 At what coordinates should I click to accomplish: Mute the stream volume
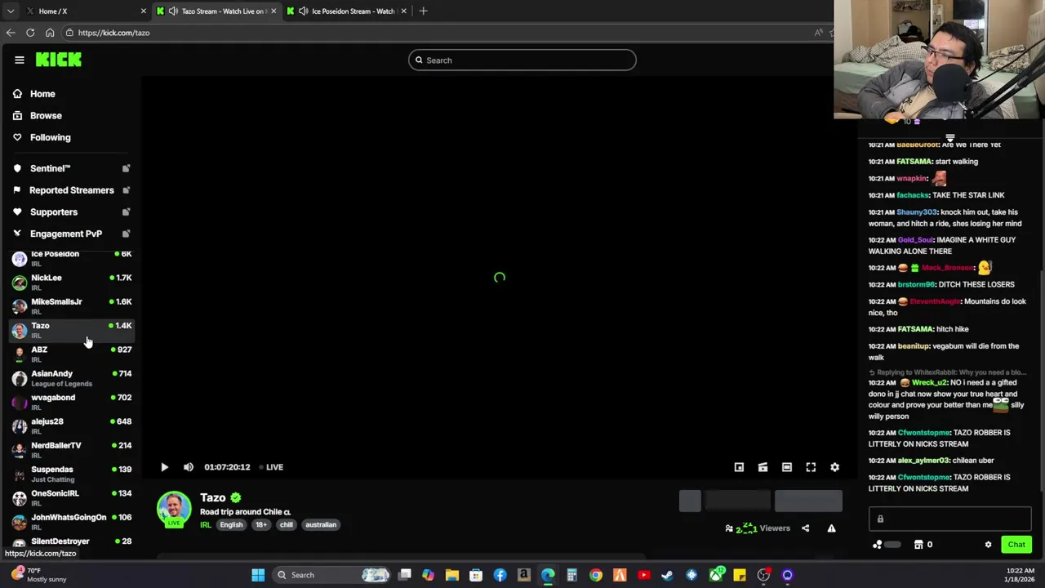189,467
